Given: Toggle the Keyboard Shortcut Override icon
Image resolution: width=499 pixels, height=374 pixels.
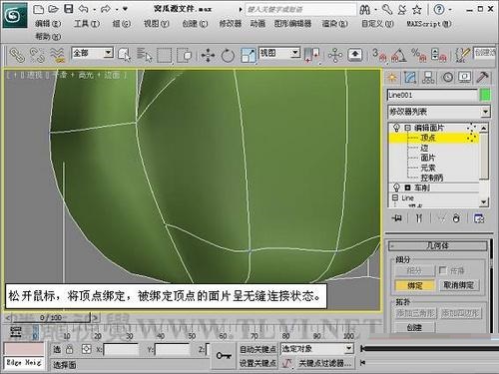Looking at the screenshot, I should point(355,55).
